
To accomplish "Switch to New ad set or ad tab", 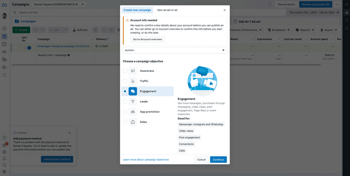I will point(167,10).
